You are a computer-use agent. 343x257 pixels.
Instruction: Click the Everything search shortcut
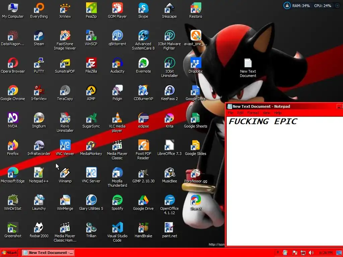(x=39, y=10)
